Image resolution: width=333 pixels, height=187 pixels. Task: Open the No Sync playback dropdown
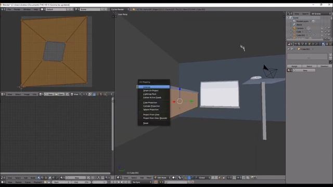[142, 182]
